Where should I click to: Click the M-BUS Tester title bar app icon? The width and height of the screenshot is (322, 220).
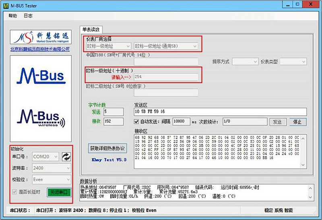click(6, 6)
